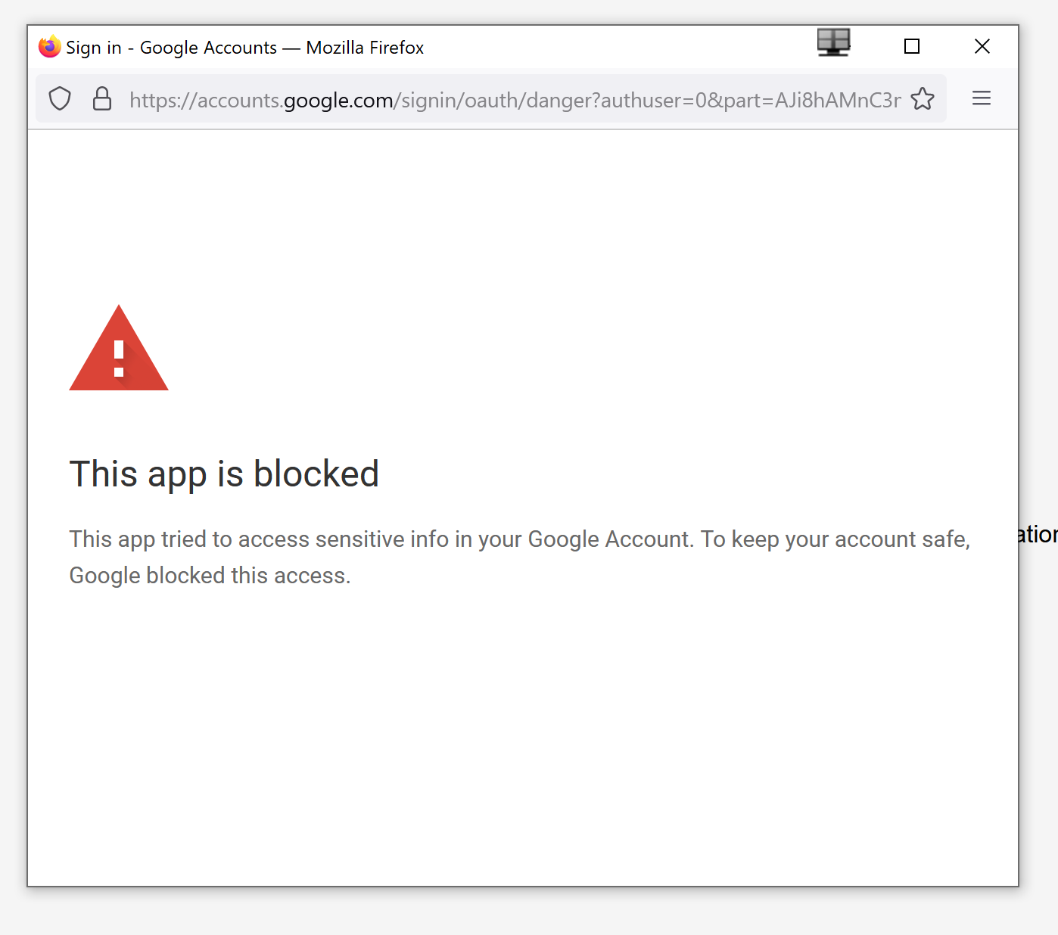Click the "This app is blocked" heading
The image size is (1058, 935).
tap(224, 474)
